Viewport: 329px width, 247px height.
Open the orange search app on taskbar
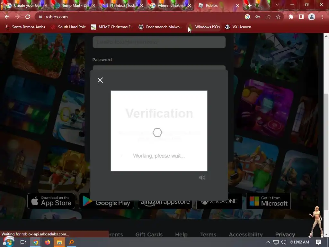tap(71, 242)
